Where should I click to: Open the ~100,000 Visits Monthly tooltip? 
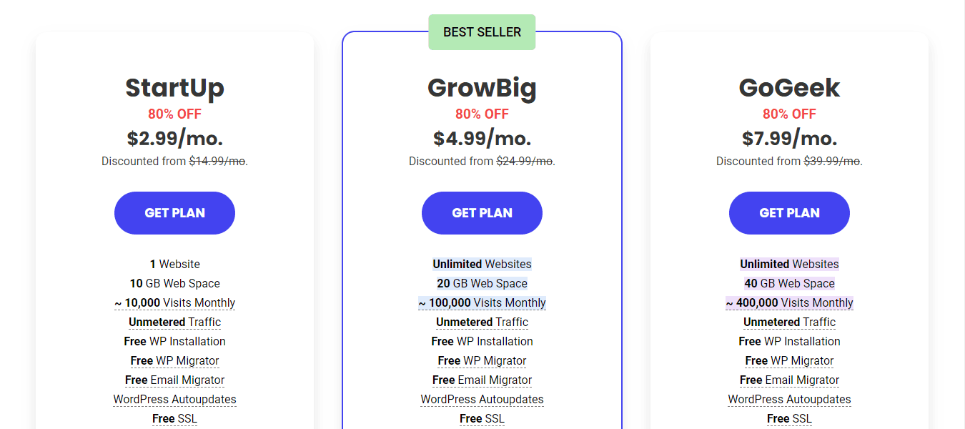[482, 303]
